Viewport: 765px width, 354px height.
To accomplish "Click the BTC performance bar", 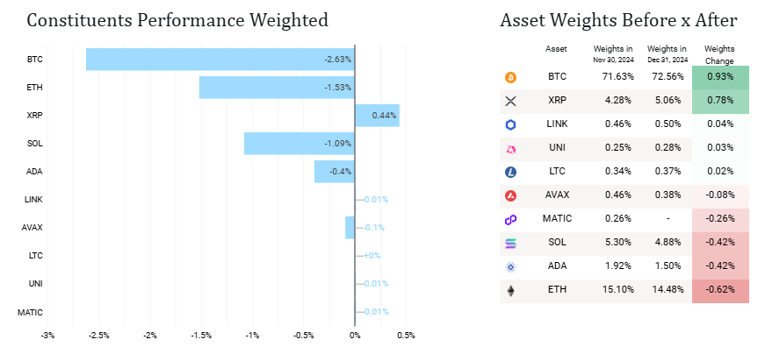I will pyautogui.click(x=220, y=60).
